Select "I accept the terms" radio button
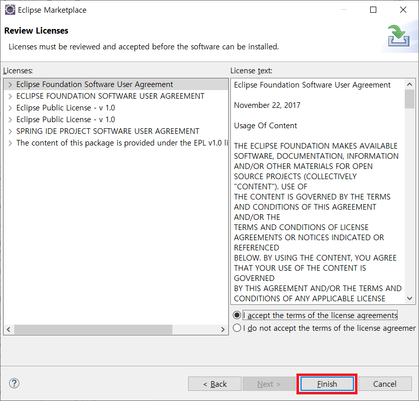Viewport: 419px width, 401px height. pos(237,315)
